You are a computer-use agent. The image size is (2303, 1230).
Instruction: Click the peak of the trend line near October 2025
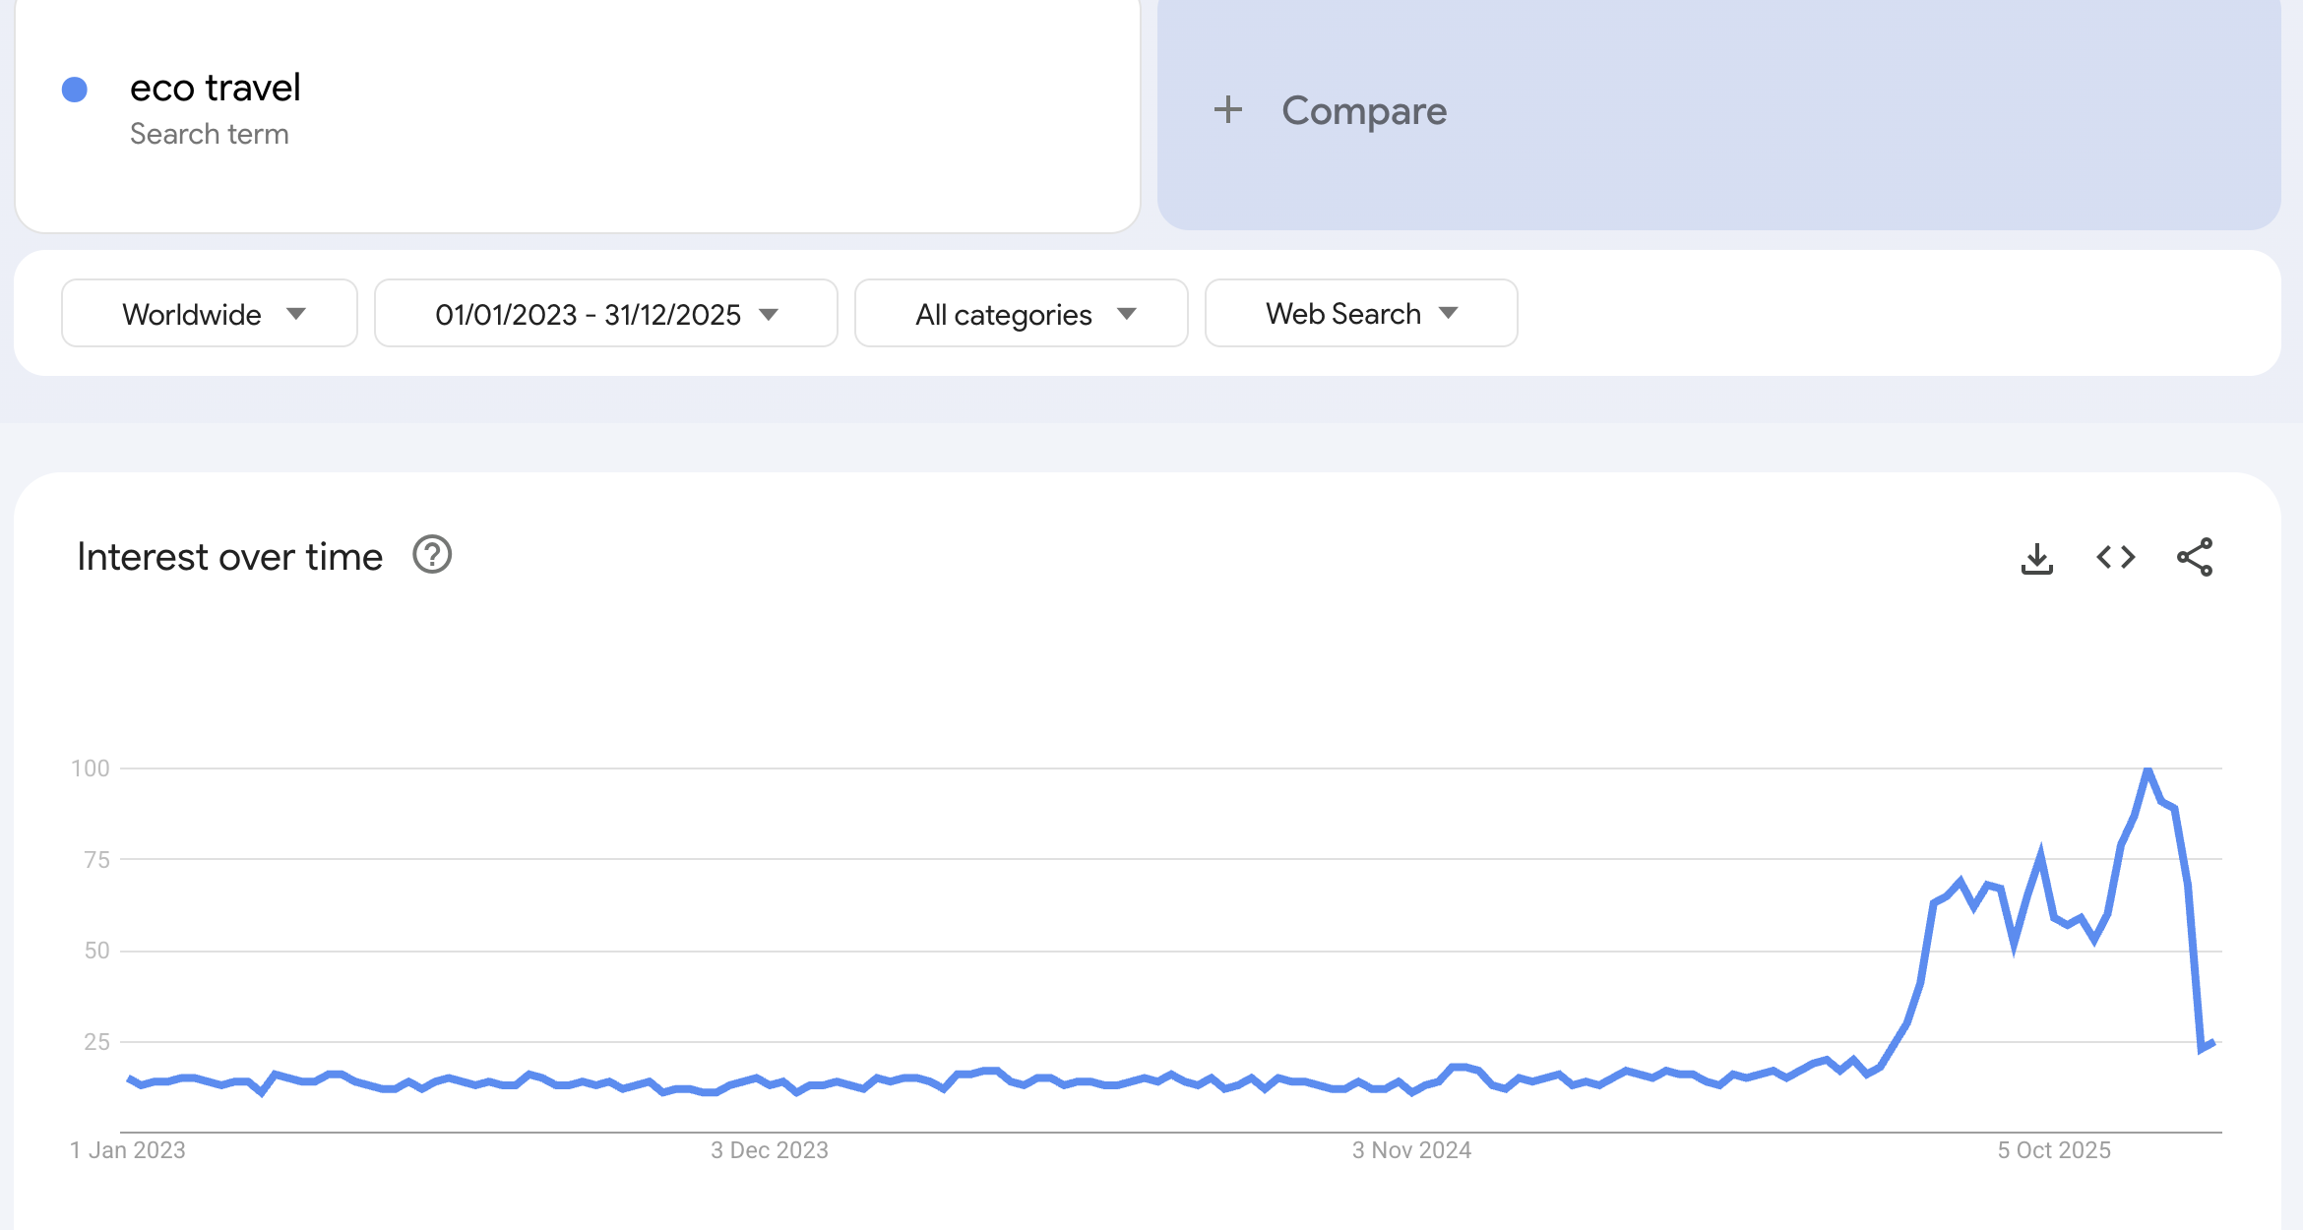coord(2148,769)
